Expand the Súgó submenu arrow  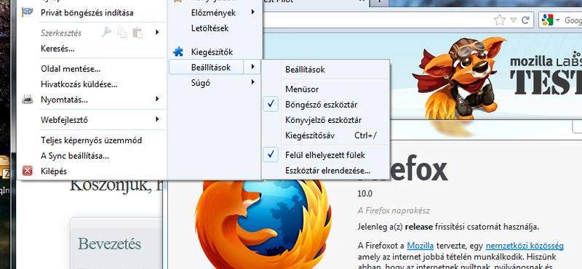252,82
